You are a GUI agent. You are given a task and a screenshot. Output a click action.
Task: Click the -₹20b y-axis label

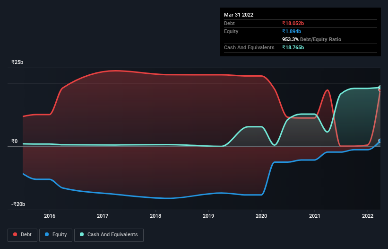(18, 204)
